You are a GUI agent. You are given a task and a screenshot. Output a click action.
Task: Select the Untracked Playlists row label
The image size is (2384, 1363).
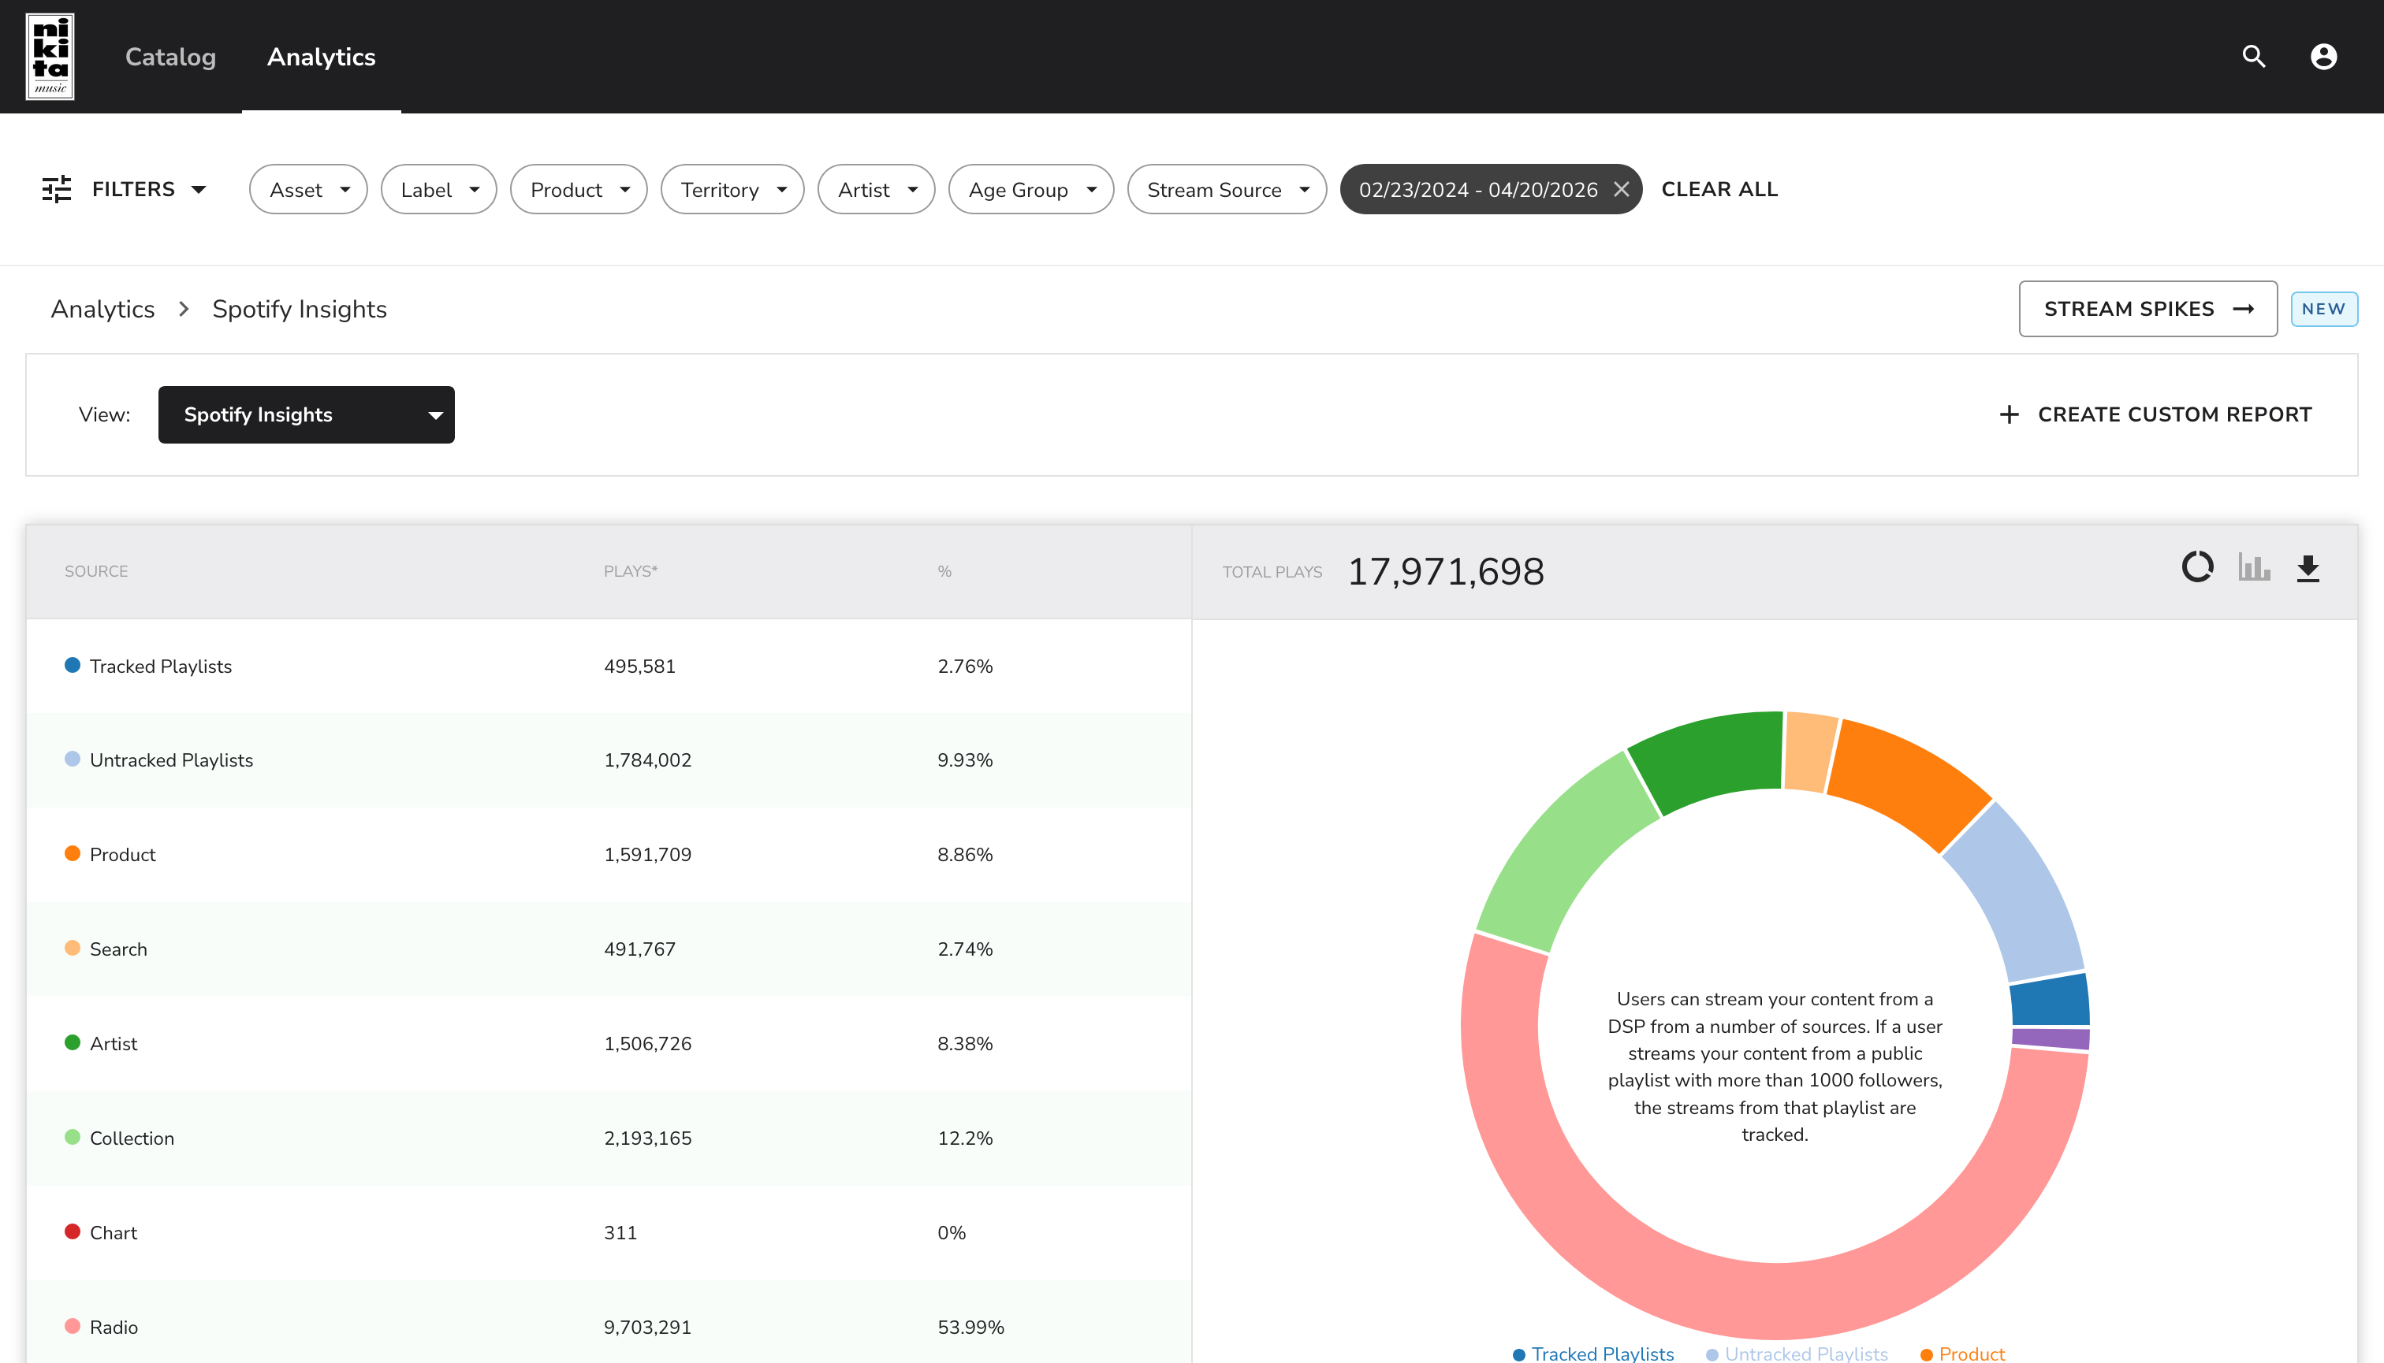(171, 760)
